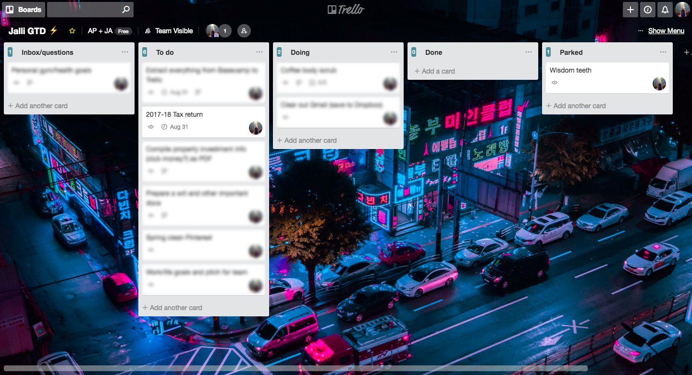Click the plus icon to create a new board

630,9
